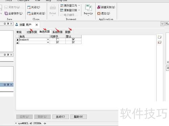Open the sys@ORCL AS SYSDBA connection dropdown
This screenshot has height=126, width=169.
(x=16, y=123)
